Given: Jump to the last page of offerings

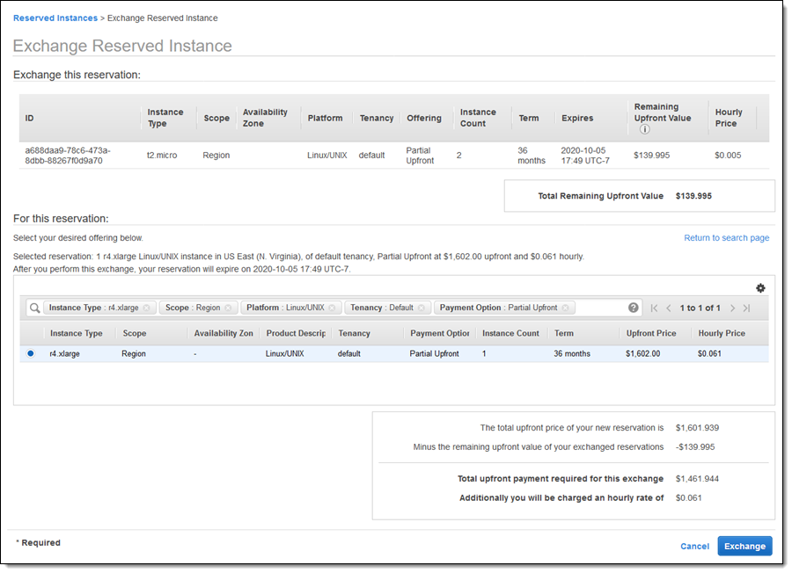Looking at the screenshot, I should 746,308.
